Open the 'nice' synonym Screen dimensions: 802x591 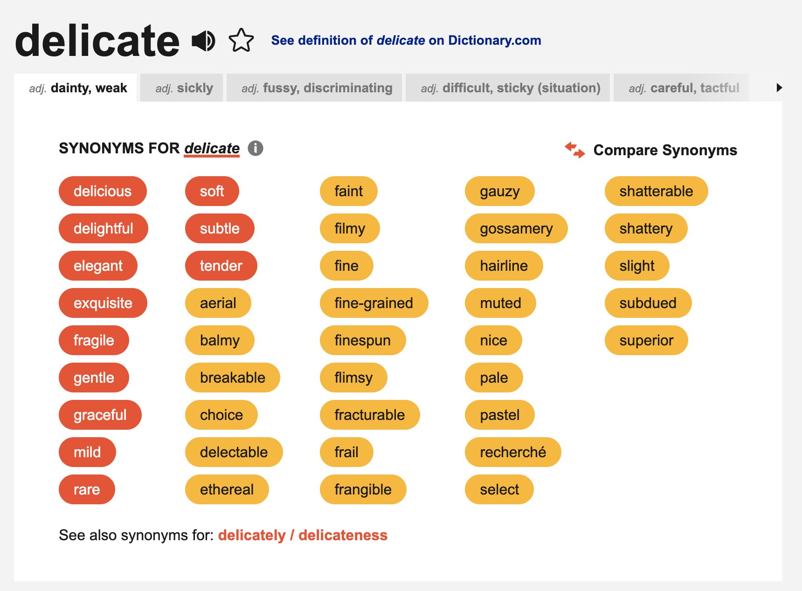tap(494, 340)
